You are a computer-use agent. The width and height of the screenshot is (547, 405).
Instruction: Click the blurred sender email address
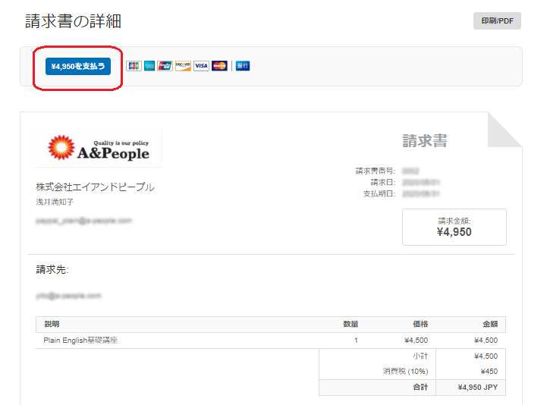pos(83,221)
